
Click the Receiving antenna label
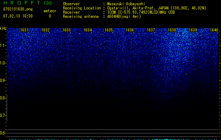click(x=81, y=16)
